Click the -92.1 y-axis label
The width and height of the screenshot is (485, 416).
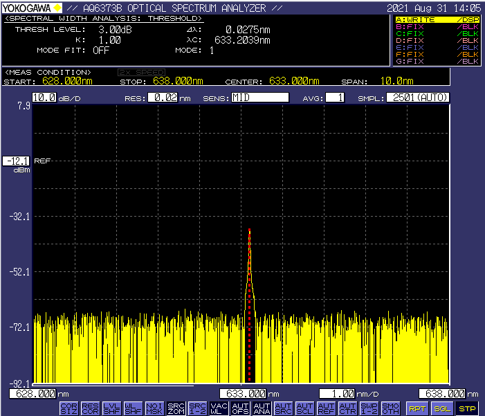[19, 384]
